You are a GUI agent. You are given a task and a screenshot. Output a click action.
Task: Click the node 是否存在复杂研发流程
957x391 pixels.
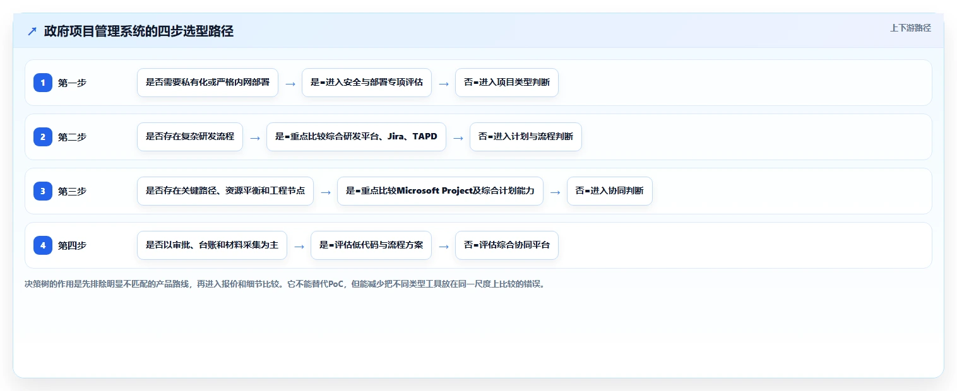click(x=190, y=137)
